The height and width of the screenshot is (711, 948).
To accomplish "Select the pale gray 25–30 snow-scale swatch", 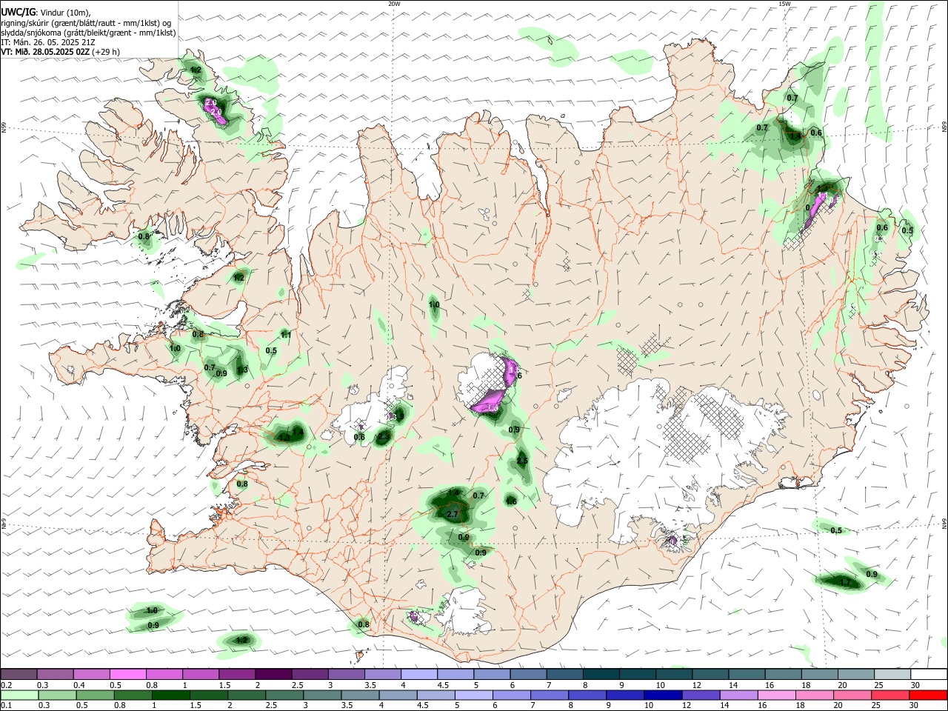I will click(892, 674).
